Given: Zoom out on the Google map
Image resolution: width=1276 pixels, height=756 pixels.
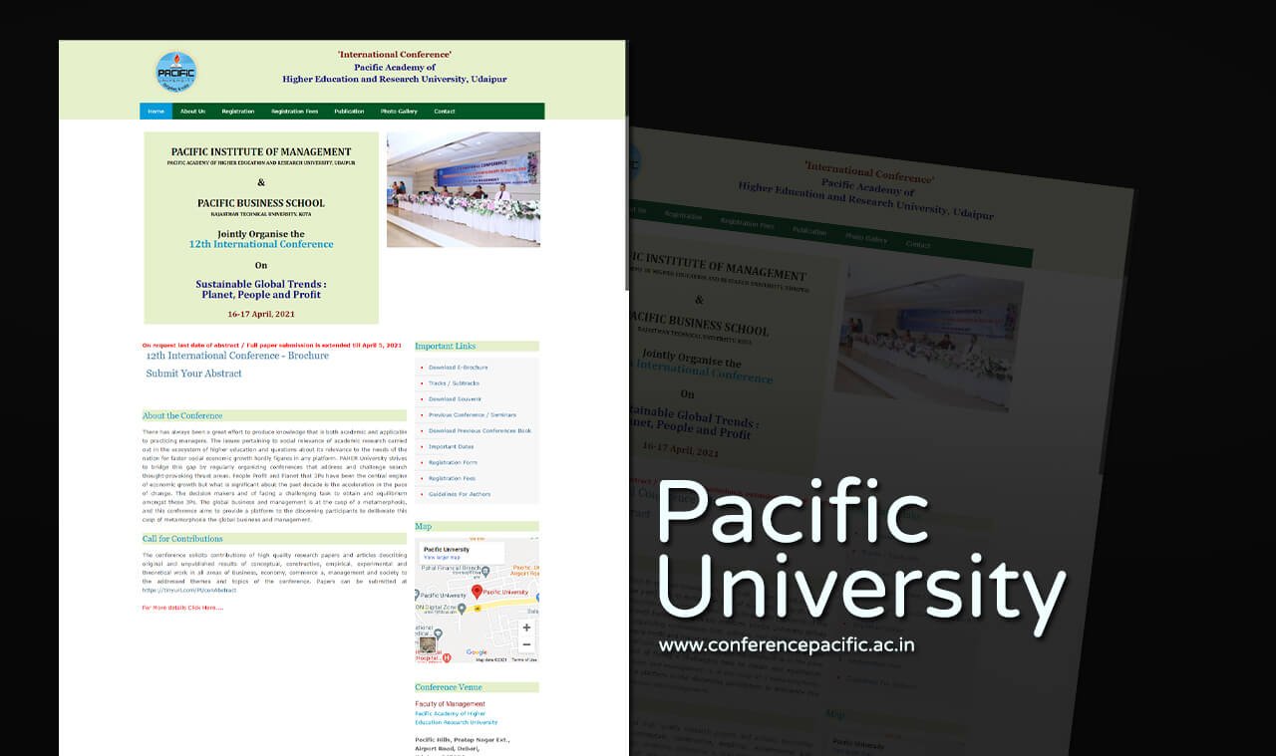Looking at the screenshot, I should [526, 644].
